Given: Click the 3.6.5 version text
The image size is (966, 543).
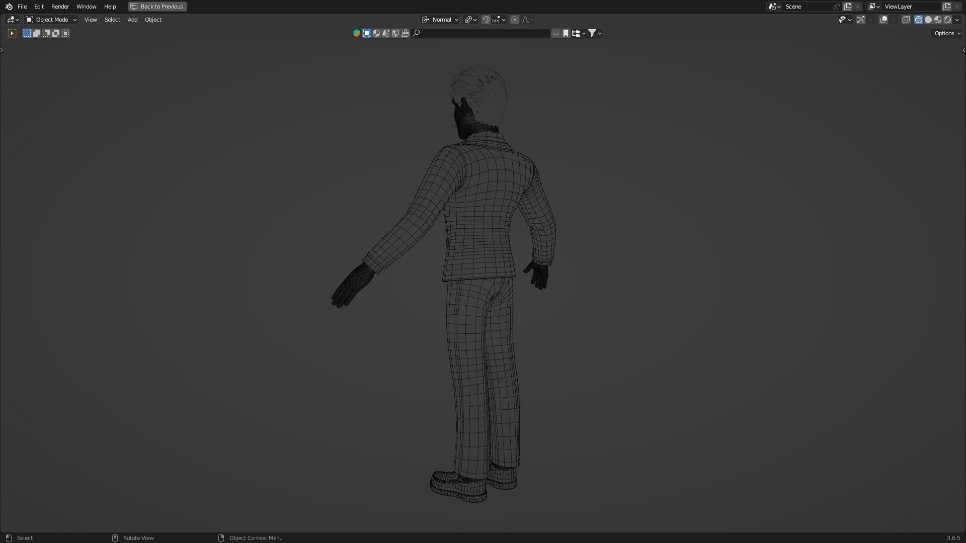Looking at the screenshot, I should [953, 538].
